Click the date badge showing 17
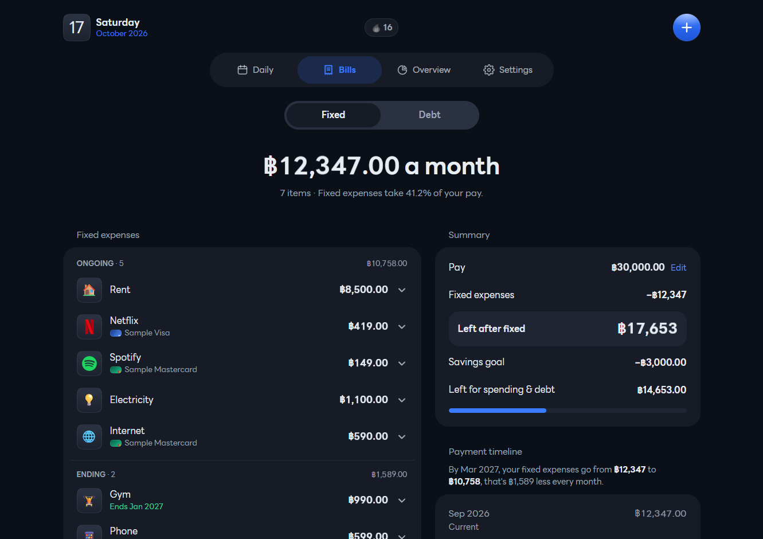 point(77,28)
